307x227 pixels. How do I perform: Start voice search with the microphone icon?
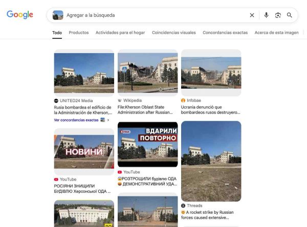pos(266,15)
